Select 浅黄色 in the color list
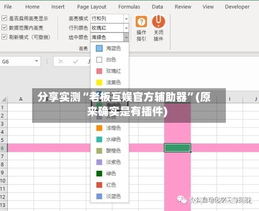The image size is (259, 211). pos(110,83)
